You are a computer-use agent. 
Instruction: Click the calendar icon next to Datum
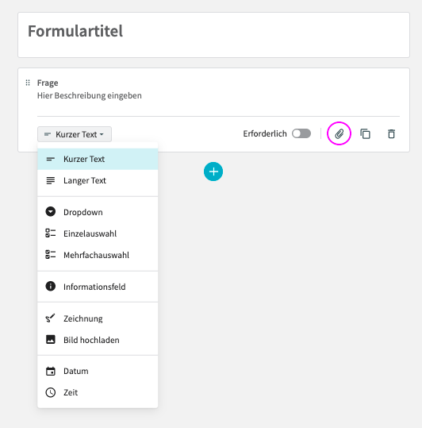click(51, 371)
